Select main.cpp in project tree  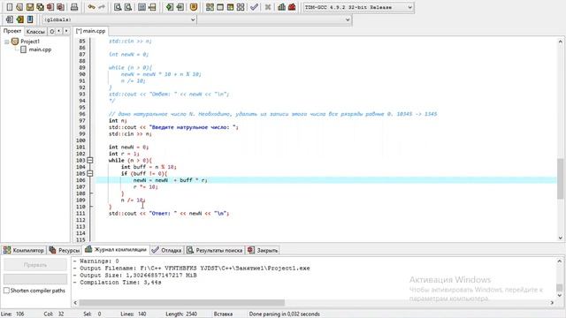pos(40,49)
